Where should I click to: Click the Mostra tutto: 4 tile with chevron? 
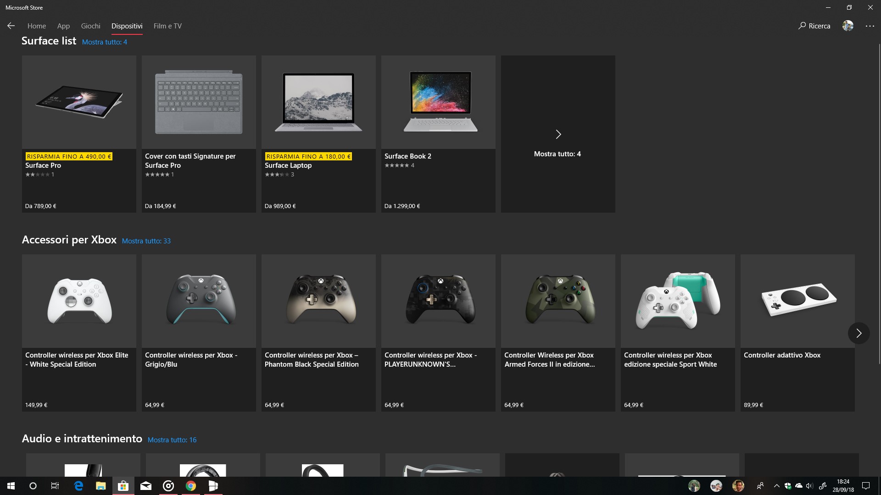click(x=558, y=134)
